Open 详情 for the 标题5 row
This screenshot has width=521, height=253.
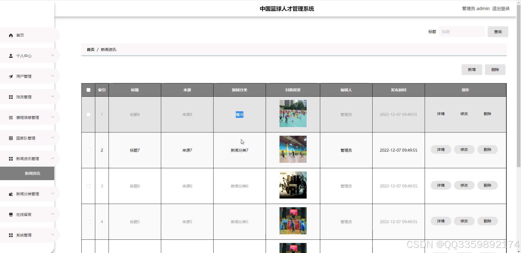[x=441, y=221]
